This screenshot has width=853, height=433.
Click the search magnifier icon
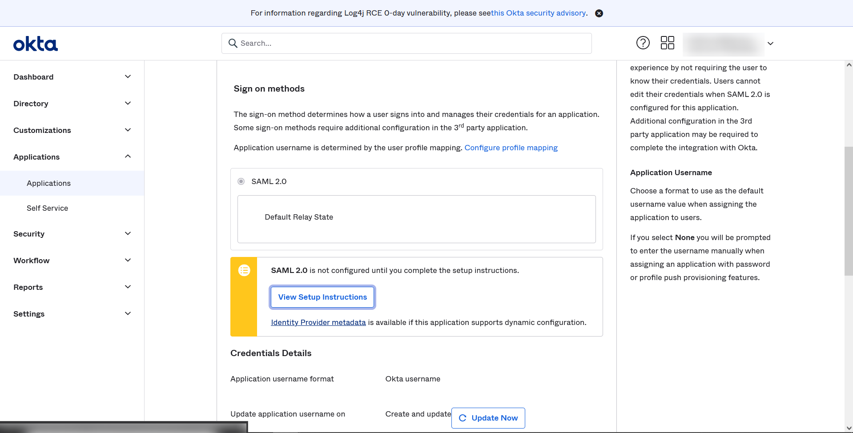click(233, 43)
